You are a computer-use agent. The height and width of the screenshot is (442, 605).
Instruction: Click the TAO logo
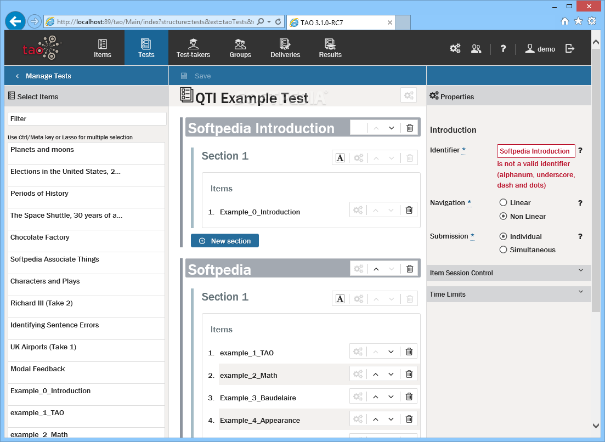point(41,48)
